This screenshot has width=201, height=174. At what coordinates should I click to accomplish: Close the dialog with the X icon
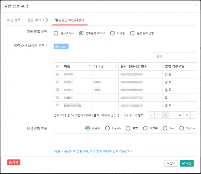click(x=196, y=5)
